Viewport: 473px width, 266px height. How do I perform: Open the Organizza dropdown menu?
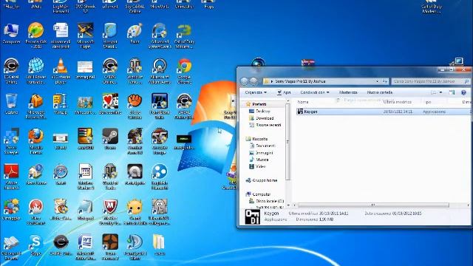click(256, 92)
